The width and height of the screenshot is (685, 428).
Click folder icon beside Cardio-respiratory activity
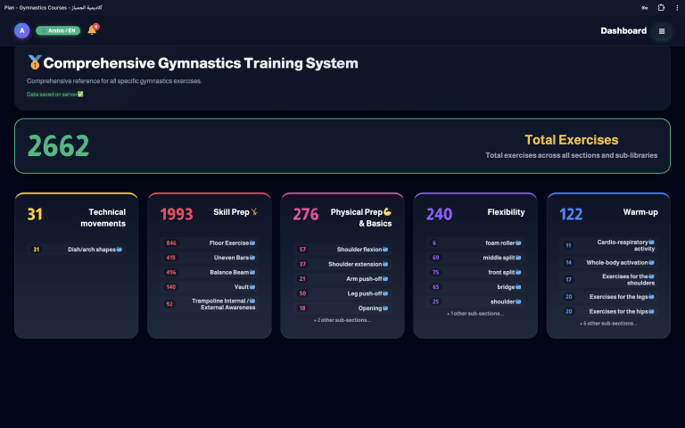[x=651, y=242]
